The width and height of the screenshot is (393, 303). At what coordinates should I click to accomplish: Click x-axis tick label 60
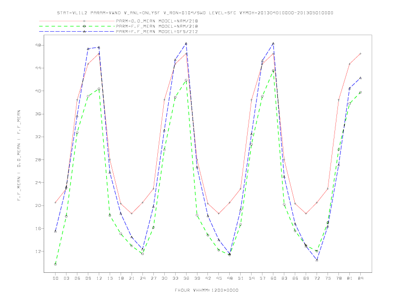coord(273,278)
